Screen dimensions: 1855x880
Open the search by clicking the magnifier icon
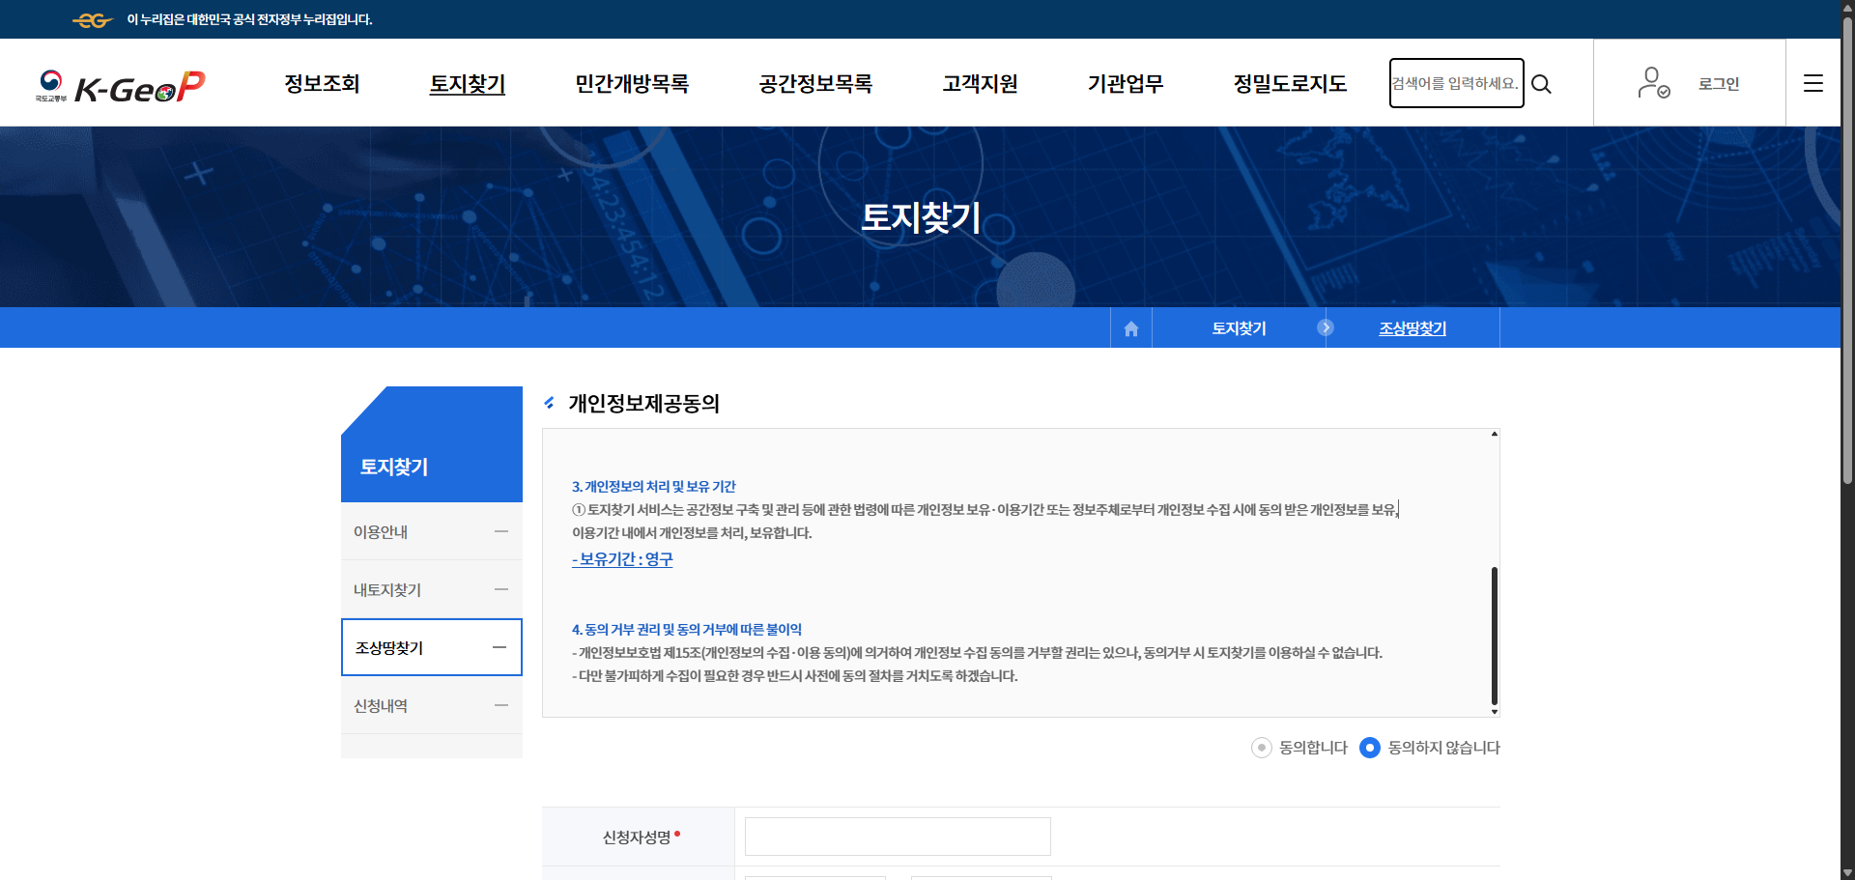pyautogui.click(x=1542, y=84)
